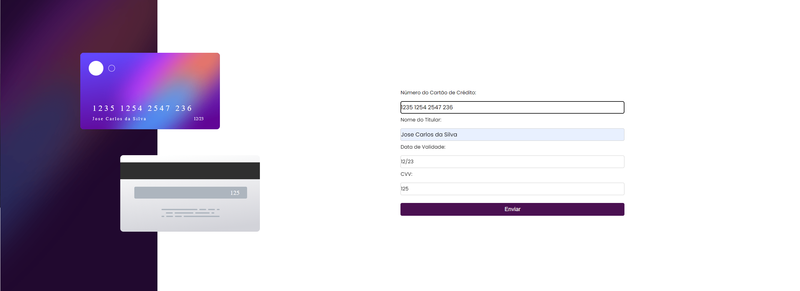Select the highlighted Nome do Titular field
Viewport: 800px width, 291px height.
pos(512,134)
